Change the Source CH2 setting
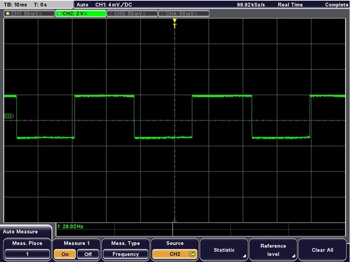Image resolution: width=350 pixels, height=262 pixels. coord(175,254)
